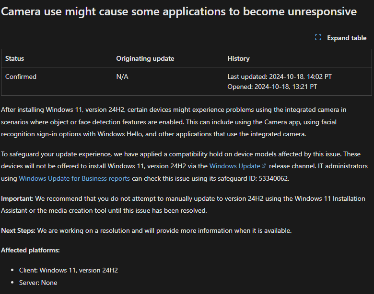Click the Expand table bracket icon
This screenshot has width=374, height=294.
tap(318, 38)
